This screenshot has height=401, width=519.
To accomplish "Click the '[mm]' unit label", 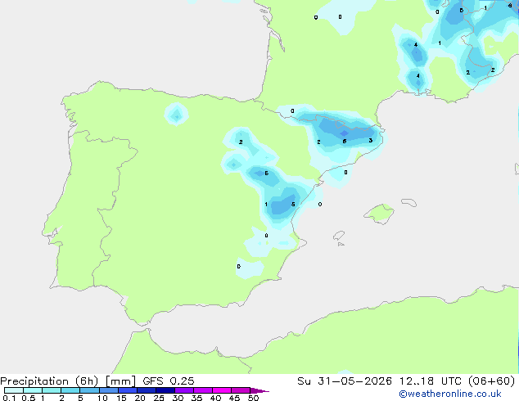I will (x=120, y=381).
